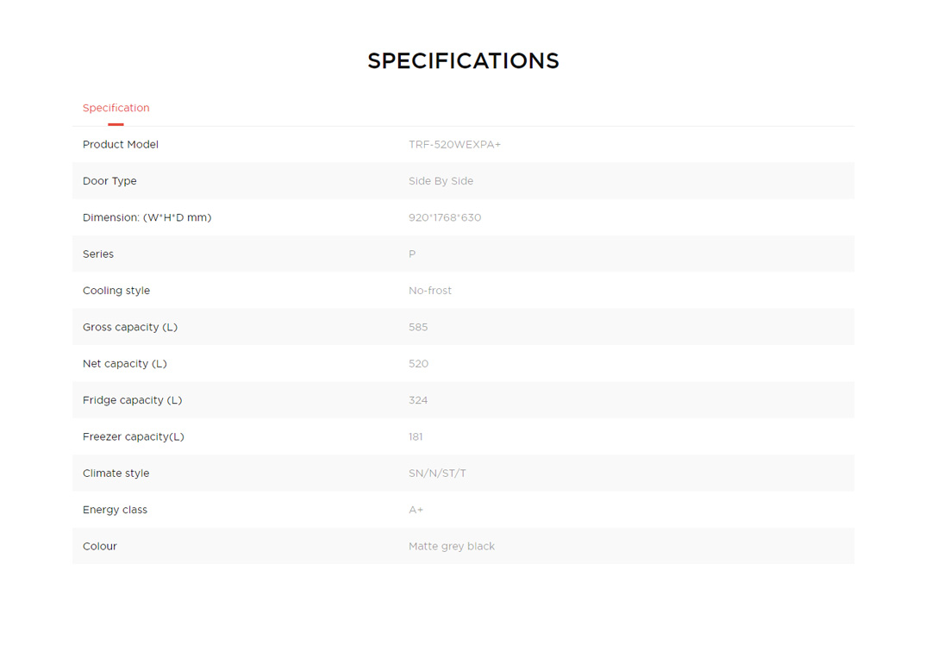
Task: Select the SN/N/ST/T climate value
Action: (437, 474)
